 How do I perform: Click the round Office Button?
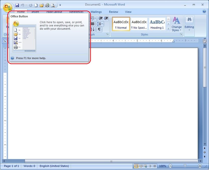click(8, 7)
